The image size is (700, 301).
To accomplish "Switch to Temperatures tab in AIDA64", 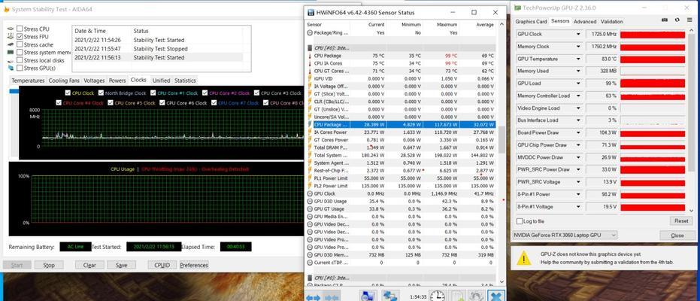I will 28,81.
